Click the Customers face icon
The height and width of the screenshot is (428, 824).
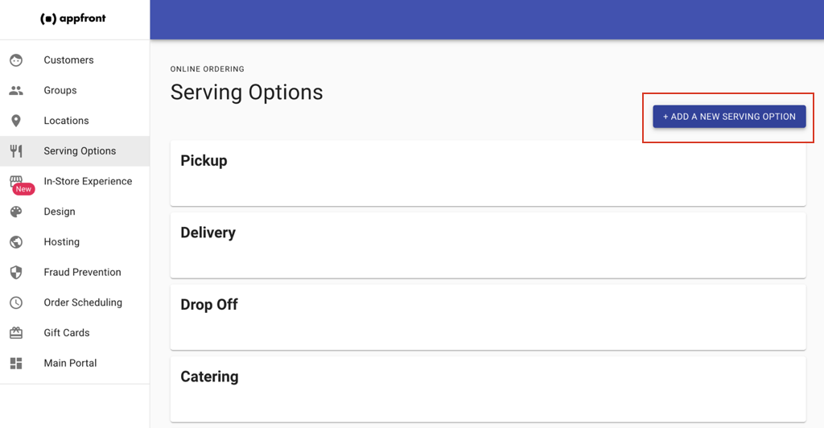(x=16, y=60)
